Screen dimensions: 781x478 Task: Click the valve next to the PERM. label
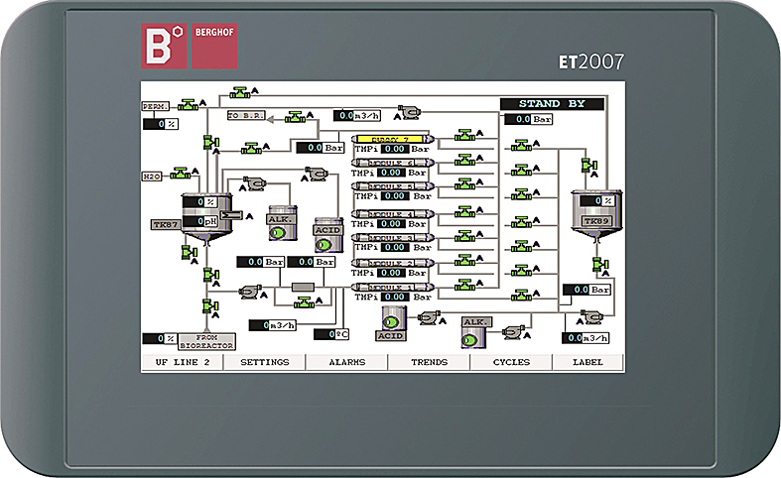(x=190, y=104)
